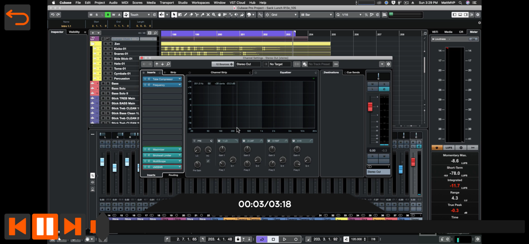The height and width of the screenshot is (244, 529).
Task: Toggle EQ band 4 HI on
Action: click(x=294, y=140)
